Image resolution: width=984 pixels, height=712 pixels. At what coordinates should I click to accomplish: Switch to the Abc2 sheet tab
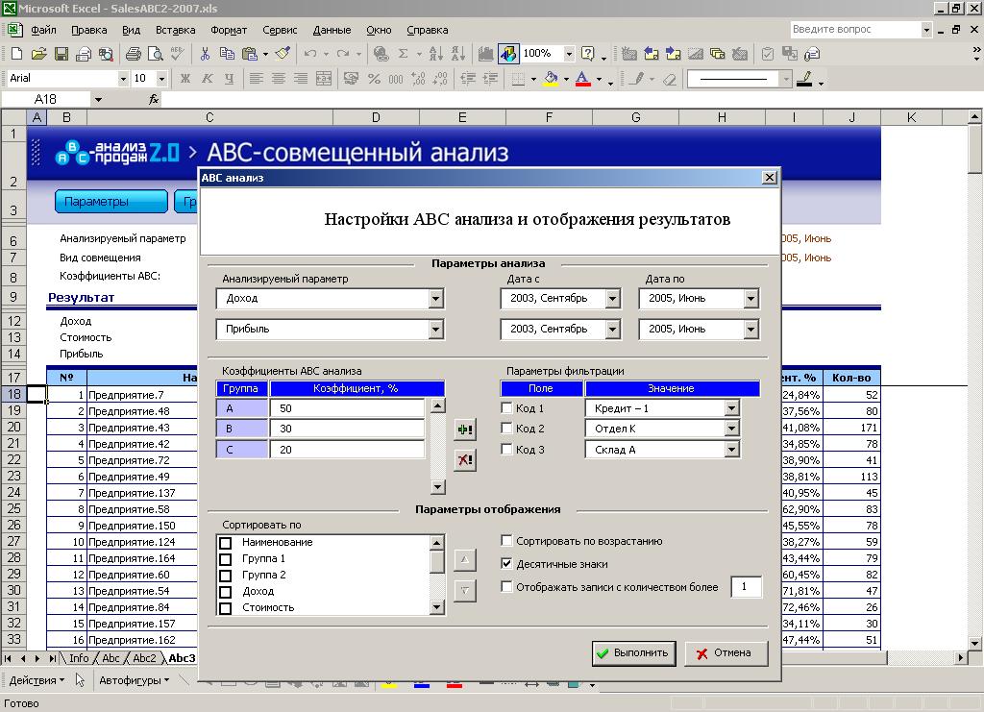[x=144, y=658]
